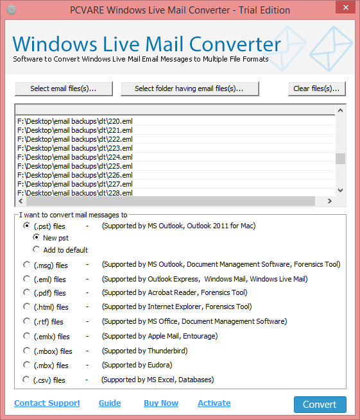The height and width of the screenshot is (420, 360).
Task: Click the file list scroll down arrow
Action: (341, 190)
